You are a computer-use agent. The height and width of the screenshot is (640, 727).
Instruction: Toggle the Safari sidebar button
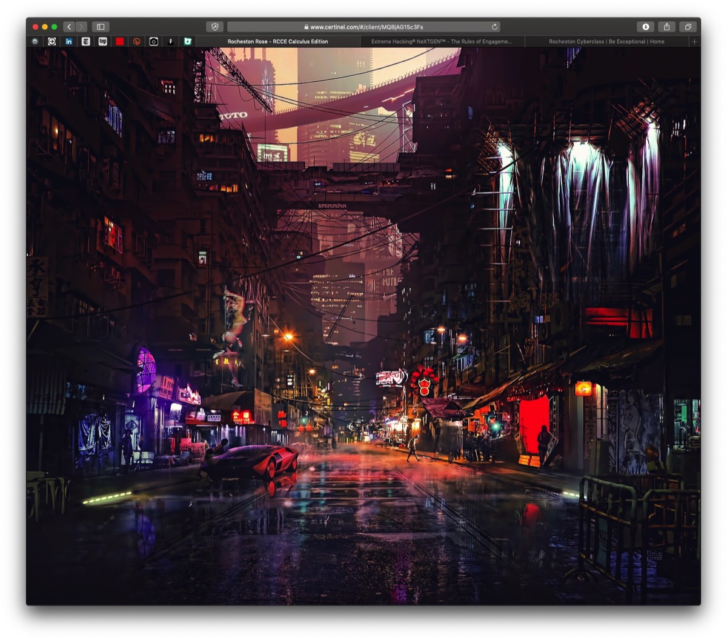pos(101,27)
